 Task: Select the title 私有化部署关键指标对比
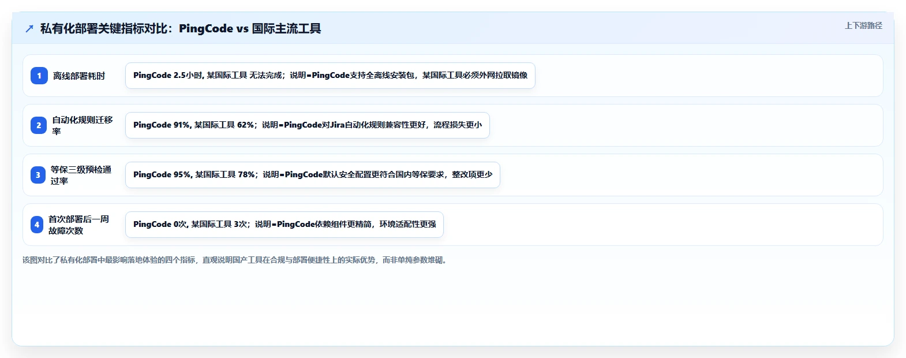pos(181,28)
